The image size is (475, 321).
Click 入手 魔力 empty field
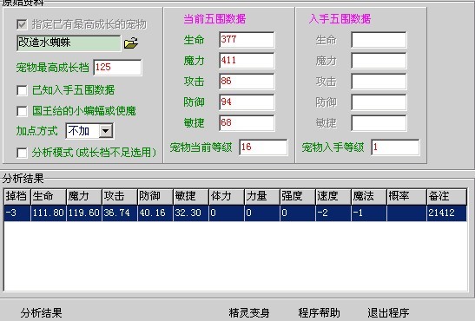[x=379, y=60]
